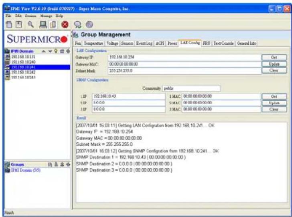Open the Session menu
The image size is (292, 217).
coord(31,16)
